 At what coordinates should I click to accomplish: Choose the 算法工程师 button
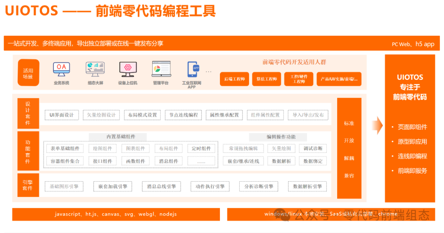click(266, 79)
